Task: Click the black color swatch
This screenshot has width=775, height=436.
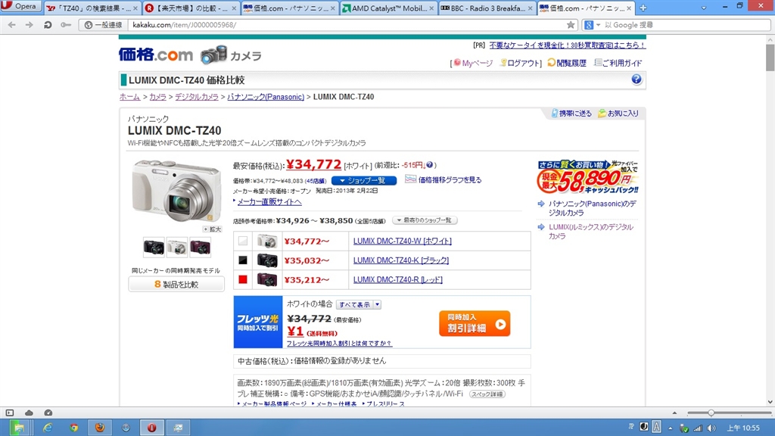Action: [243, 260]
